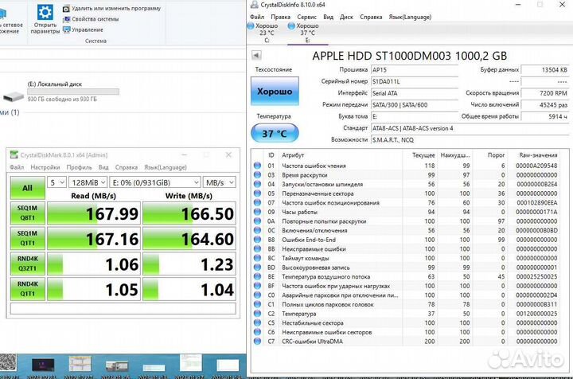Open the Файл menu in CrystalDiskInfo

(x=257, y=17)
